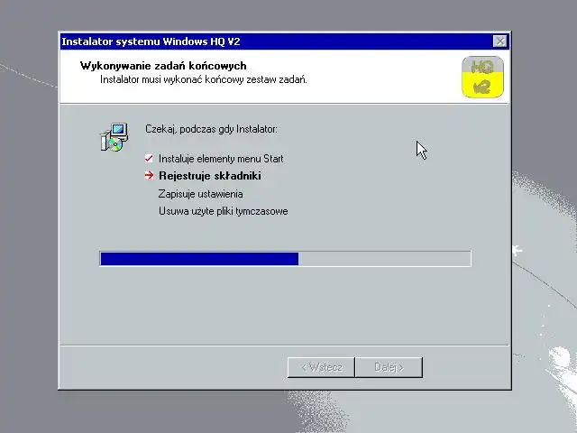Select the bold step Rejestruje składniki
Viewport: 577px width, 433px height.
point(210,176)
